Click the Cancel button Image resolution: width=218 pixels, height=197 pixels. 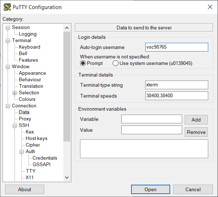pos(193,189)
